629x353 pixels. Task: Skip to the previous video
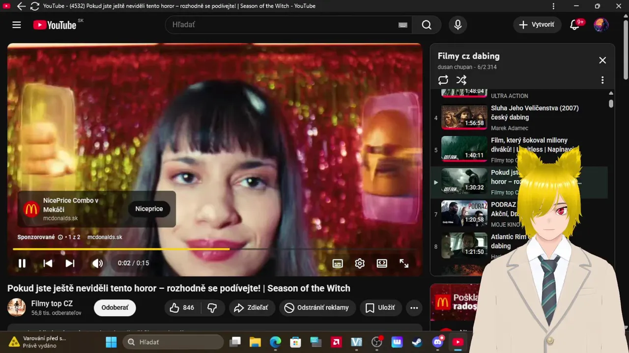point(48,263)
